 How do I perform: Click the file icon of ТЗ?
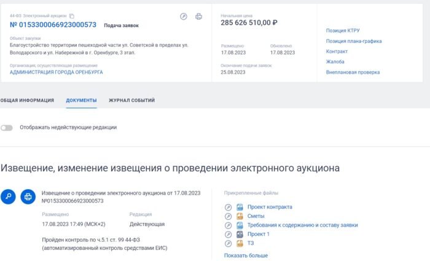click(240, 243)
